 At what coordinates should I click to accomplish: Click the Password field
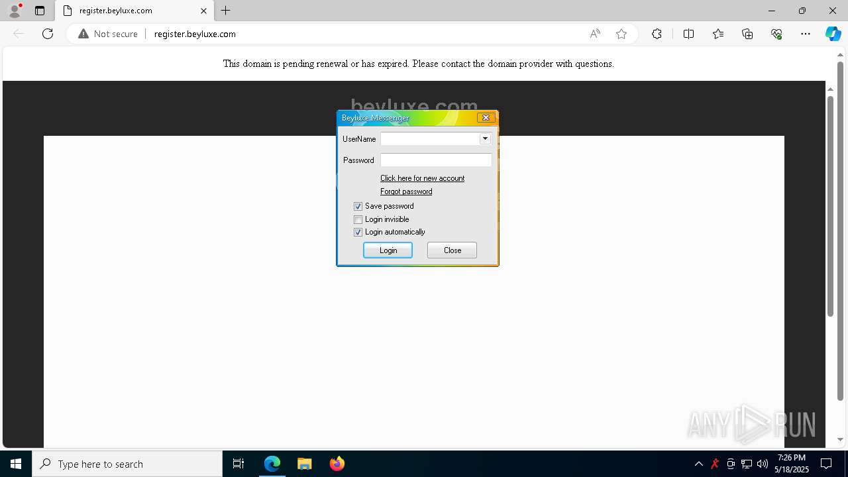[436, 160]
